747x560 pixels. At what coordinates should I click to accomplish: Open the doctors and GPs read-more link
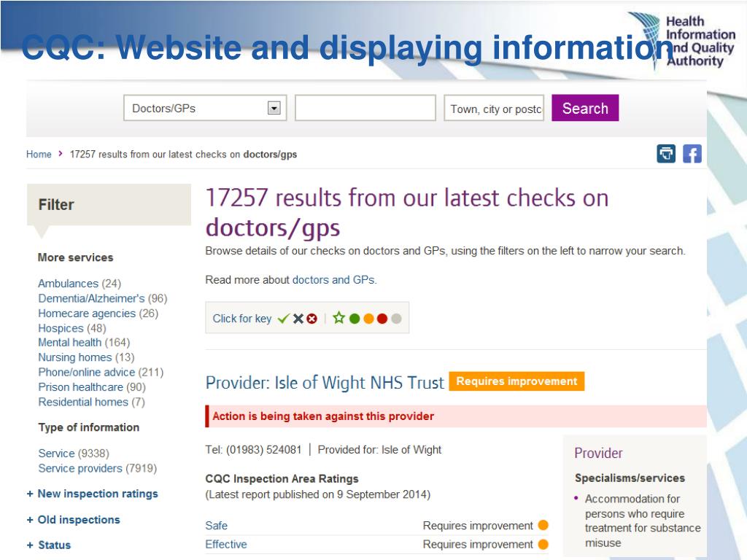coord(334,280)
